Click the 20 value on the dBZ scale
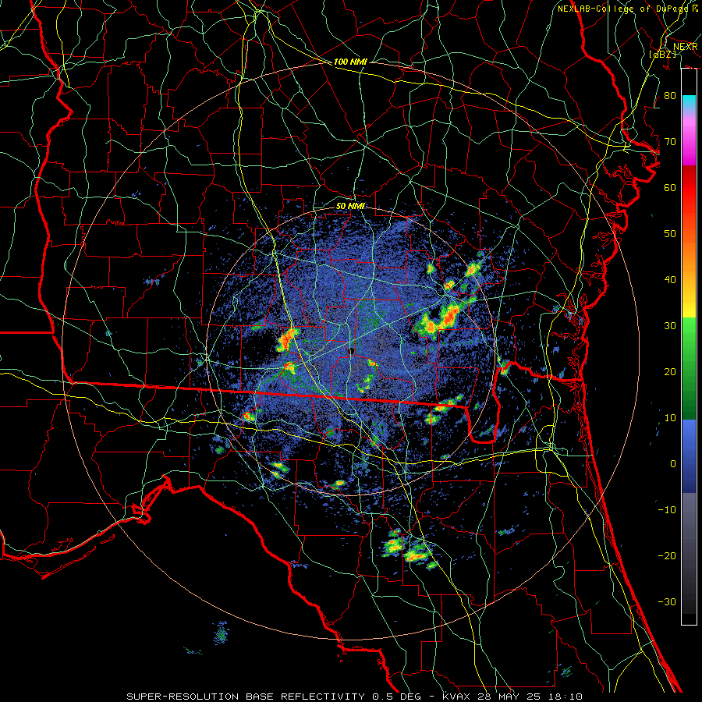Screen dimensions: 702x702 pos(670,372)
